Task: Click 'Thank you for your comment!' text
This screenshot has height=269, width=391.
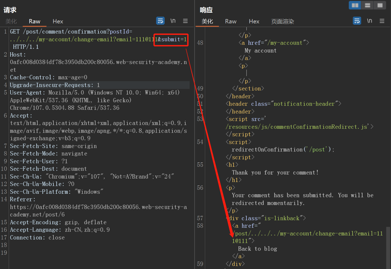Action: coord(275,173)
